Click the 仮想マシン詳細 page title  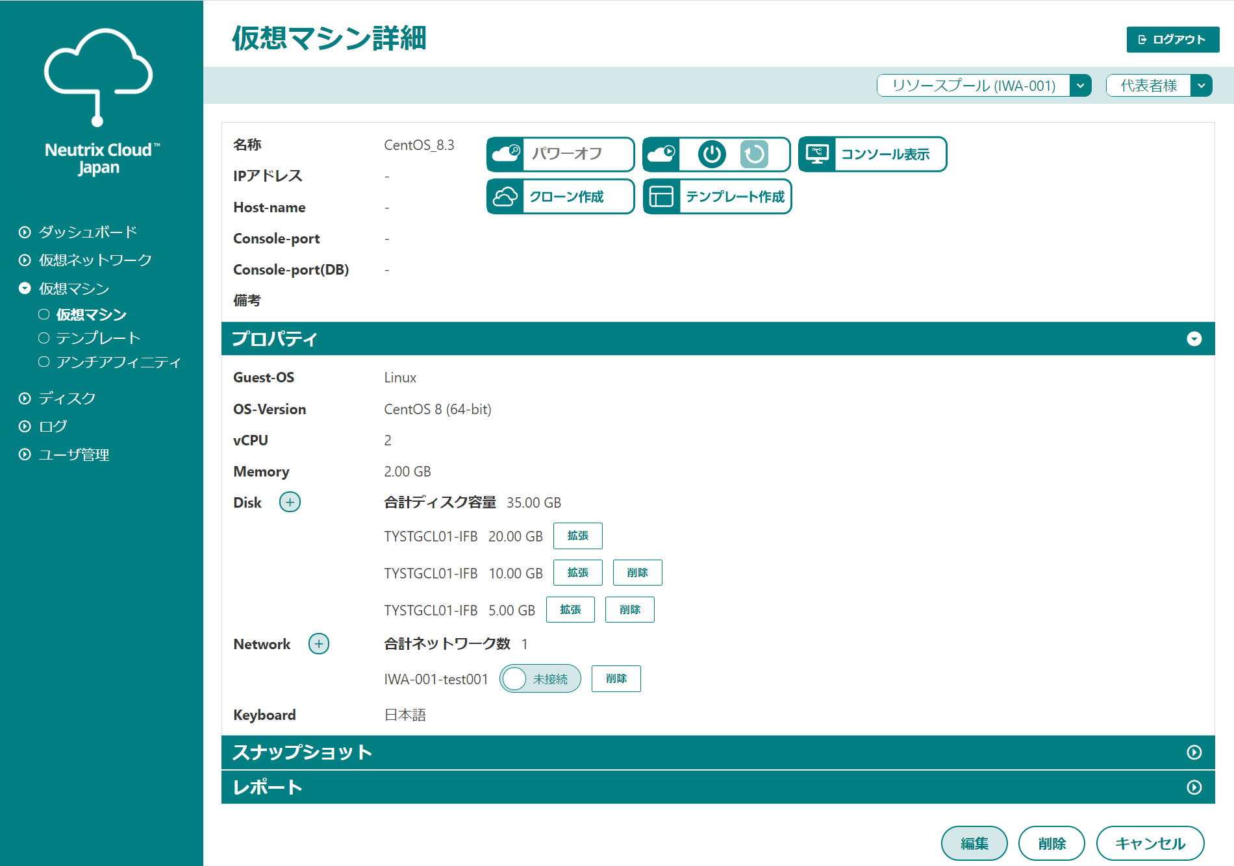[329, 38]
